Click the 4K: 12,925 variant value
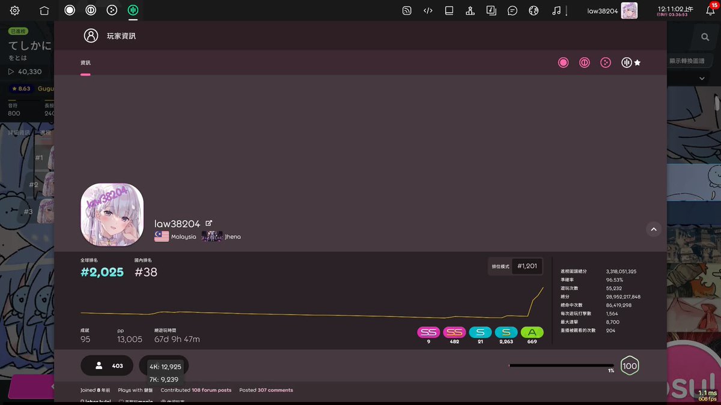The height and width of the screenshot is (405, 721). click(165, 367)
